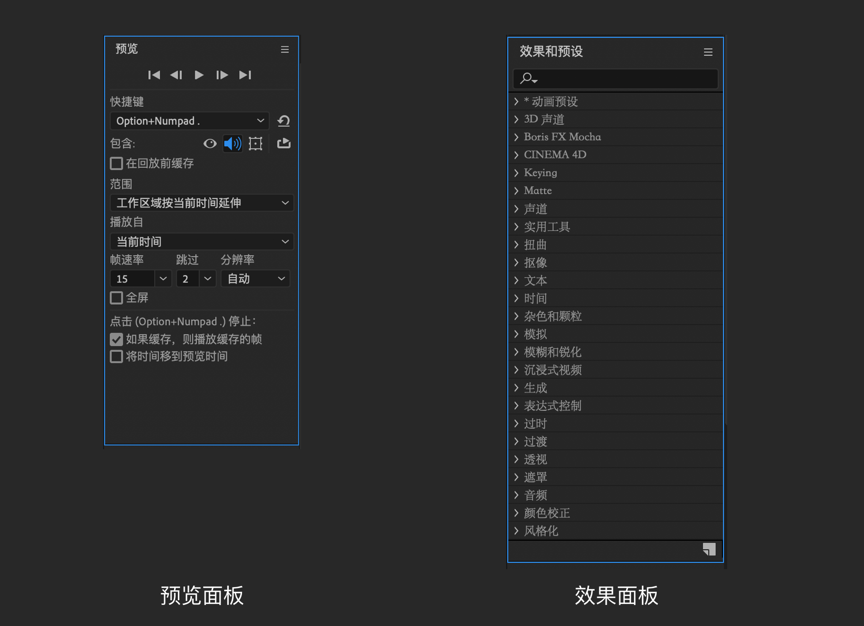Viewport: 864px width, 626px height.
Task: Open the Option+Numpad shortcut dropdown
Action: (189, 121)
